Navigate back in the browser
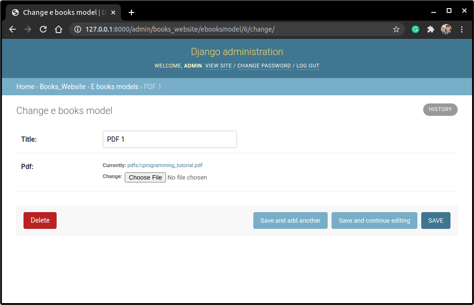 (x=12, y=29)
